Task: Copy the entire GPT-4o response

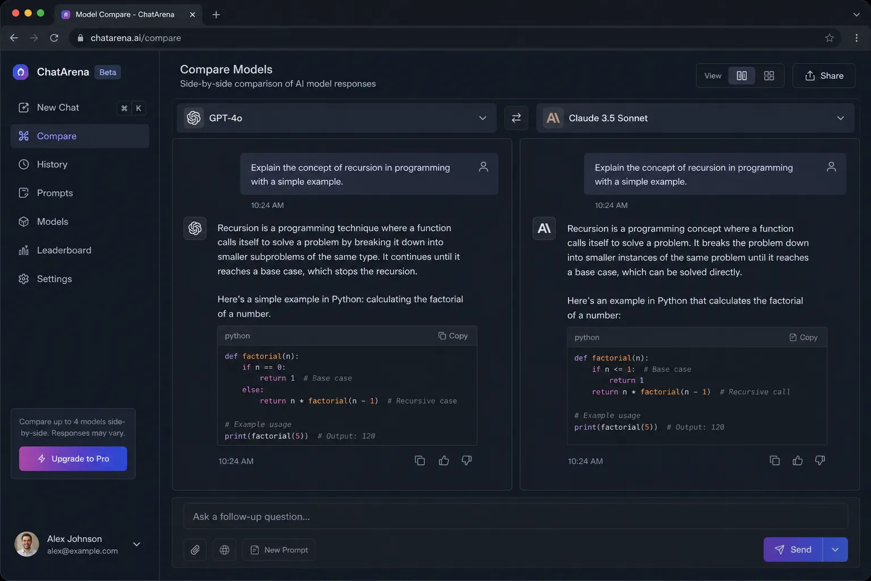Action: 420,461
